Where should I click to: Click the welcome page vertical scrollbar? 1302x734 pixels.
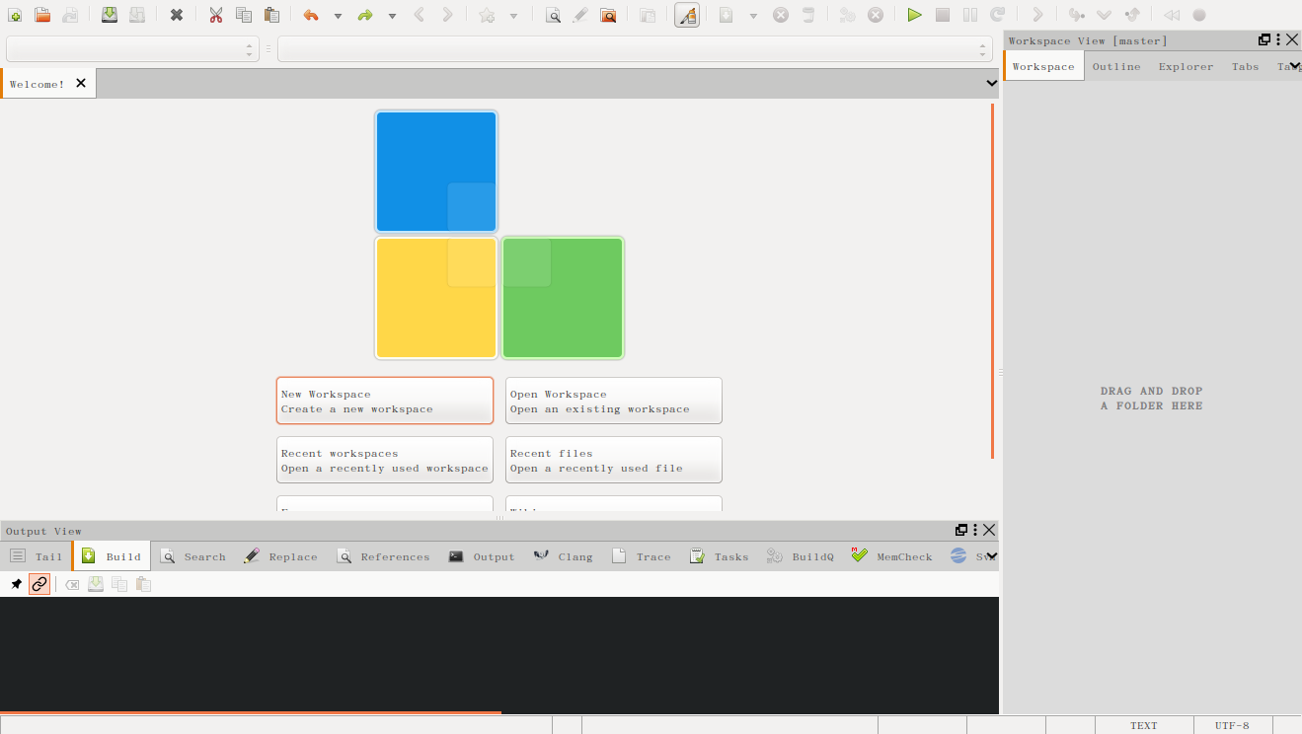pos(993,281)
